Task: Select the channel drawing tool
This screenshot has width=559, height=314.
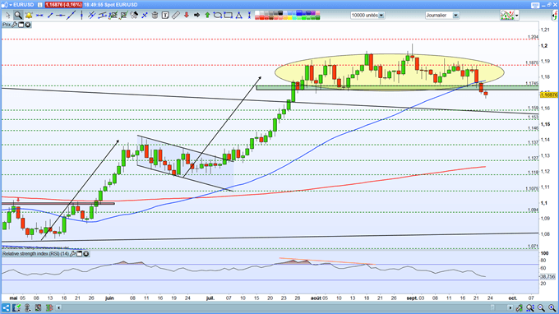Action: [102, 16]
